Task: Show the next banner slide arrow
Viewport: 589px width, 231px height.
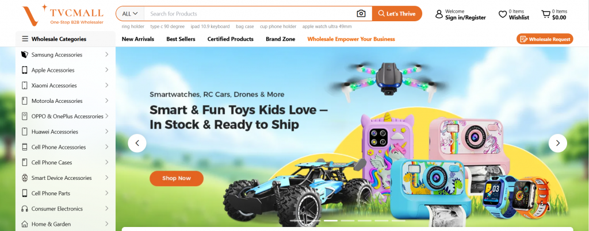Action: [x=557, y=143]
